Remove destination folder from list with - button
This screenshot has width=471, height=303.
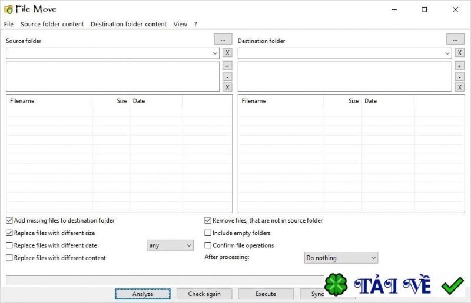click(x=460, y=77)
